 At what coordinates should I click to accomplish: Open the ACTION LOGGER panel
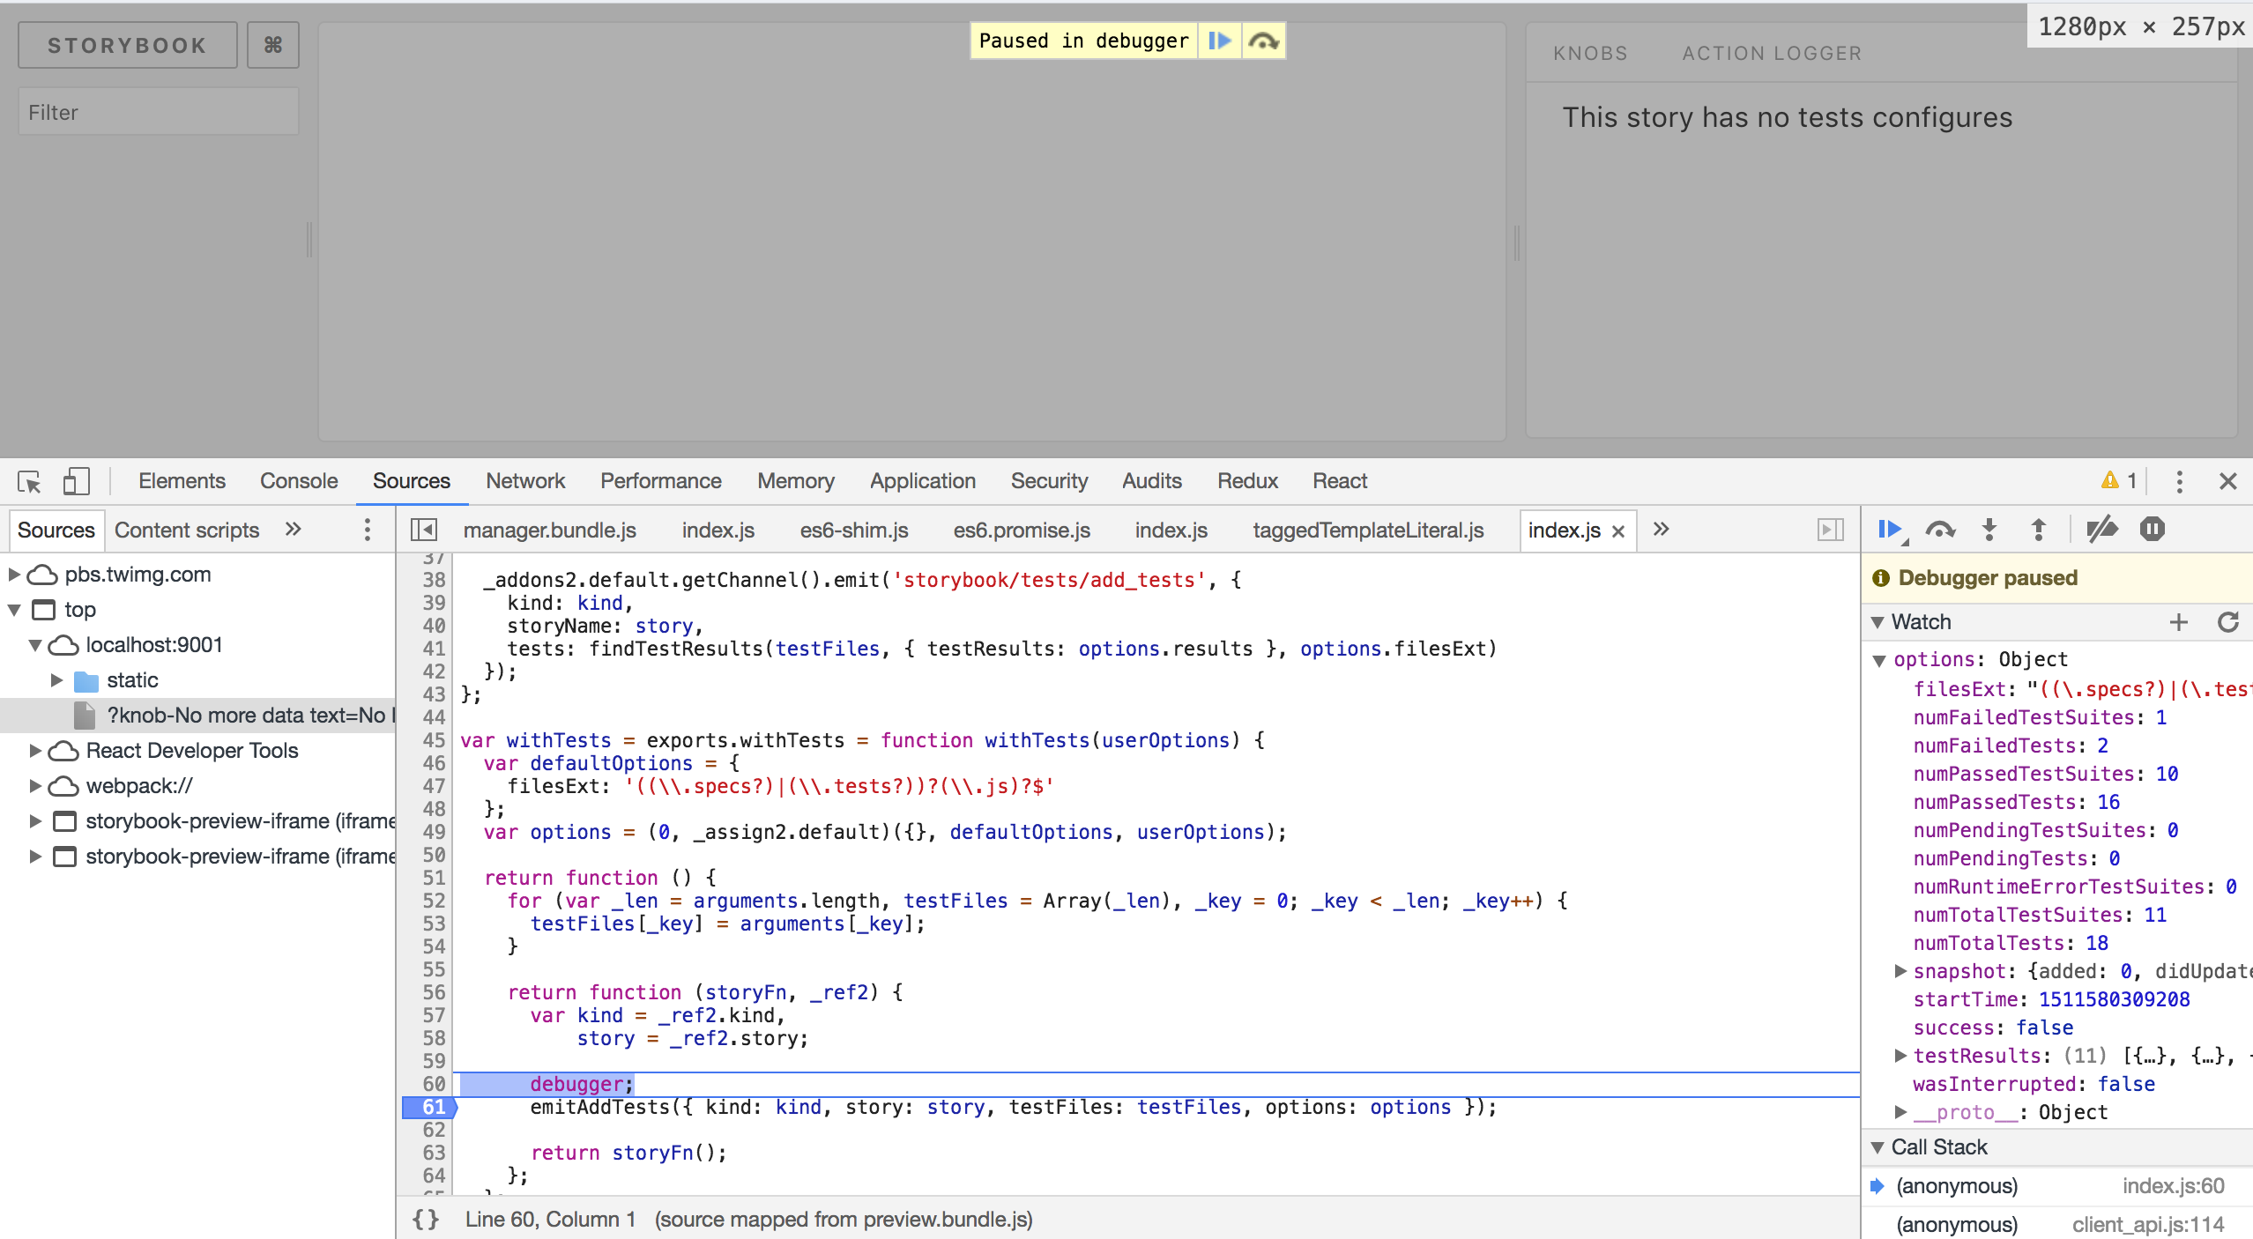(x=1772, y=53)
